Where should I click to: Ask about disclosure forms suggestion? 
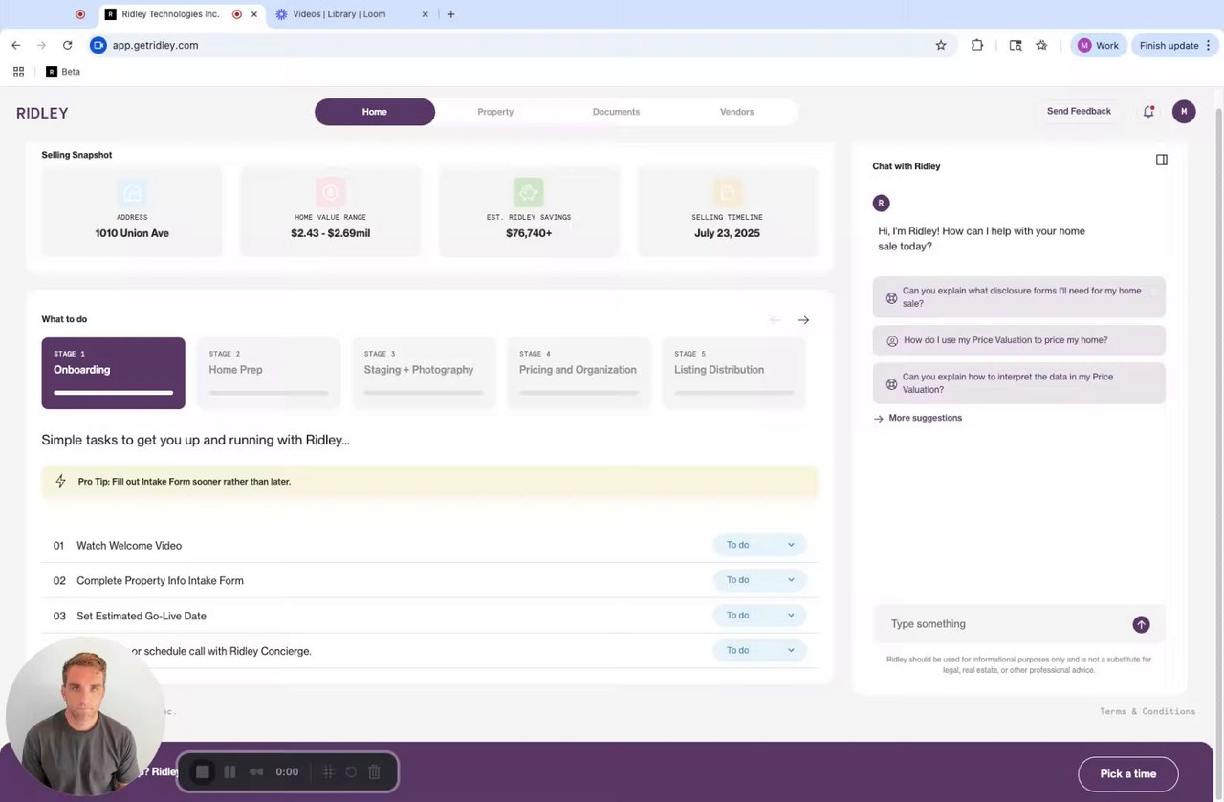1019,296
